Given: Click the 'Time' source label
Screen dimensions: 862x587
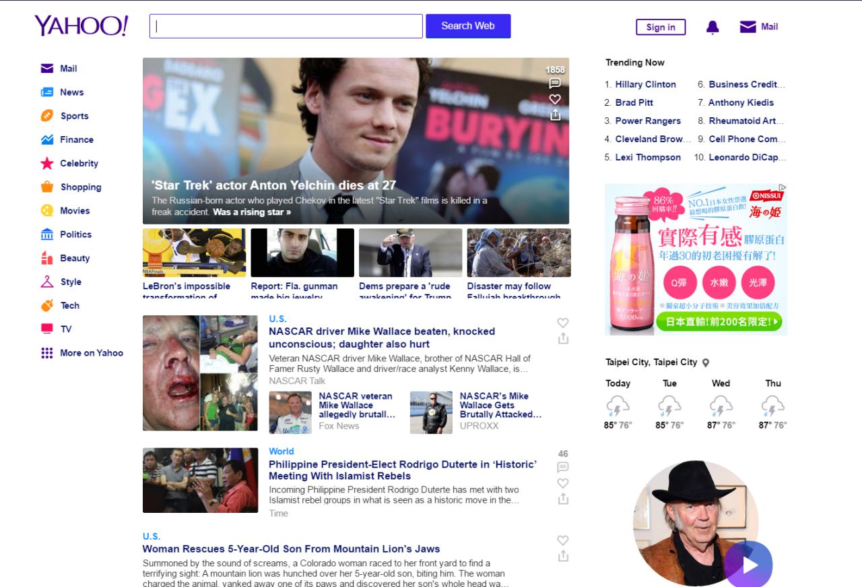Looking at the screenshot, I should (x=278, y=514).
